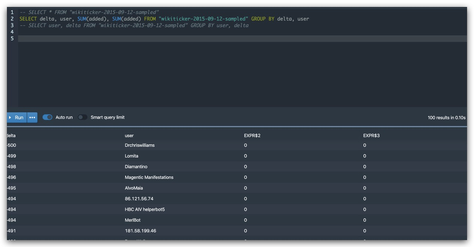Toggle the Auto run switch
Viewport: 474px width, 247px height.
pyautogui.click(x=47, y=117)
